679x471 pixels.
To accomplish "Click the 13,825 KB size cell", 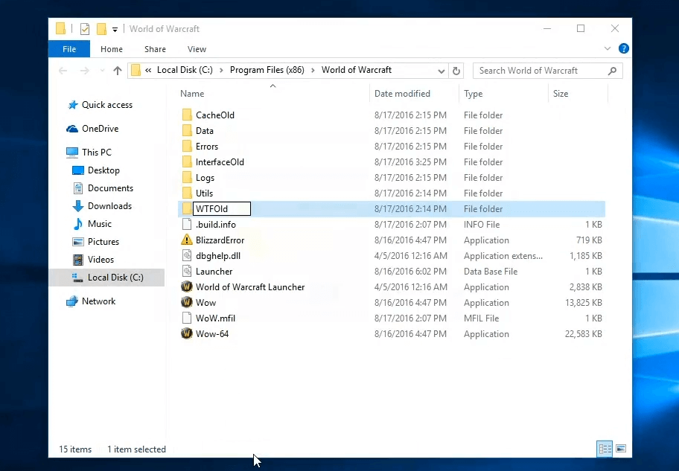I will tap(583, 303).
